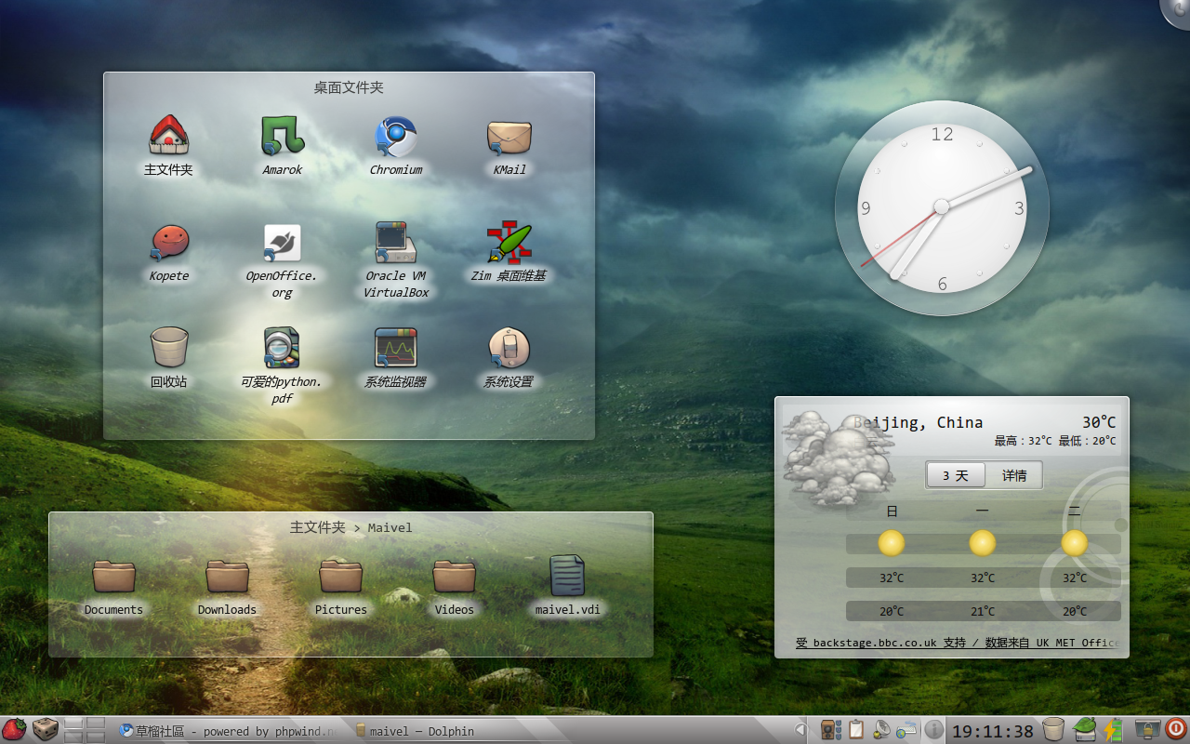Open the desktop toolbox in the top corner
This screenshot has width=1190, height=744.
pyautogui.click(x=1178, y=9)
